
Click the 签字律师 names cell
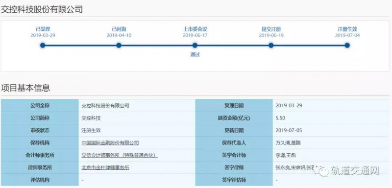tap(331, 167)
